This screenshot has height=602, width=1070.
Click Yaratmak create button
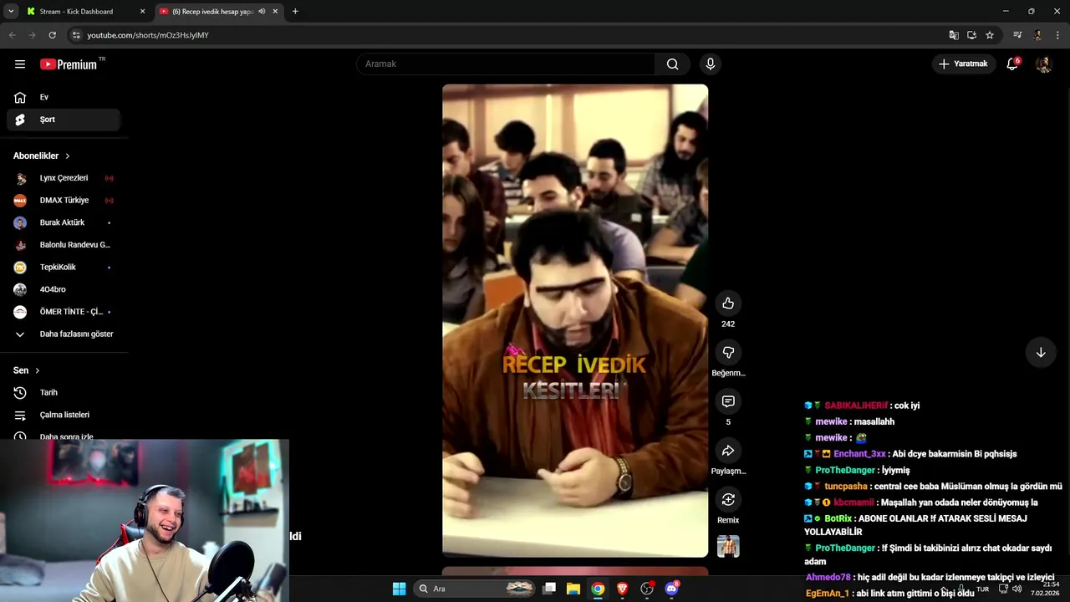[x=963, y=64]
